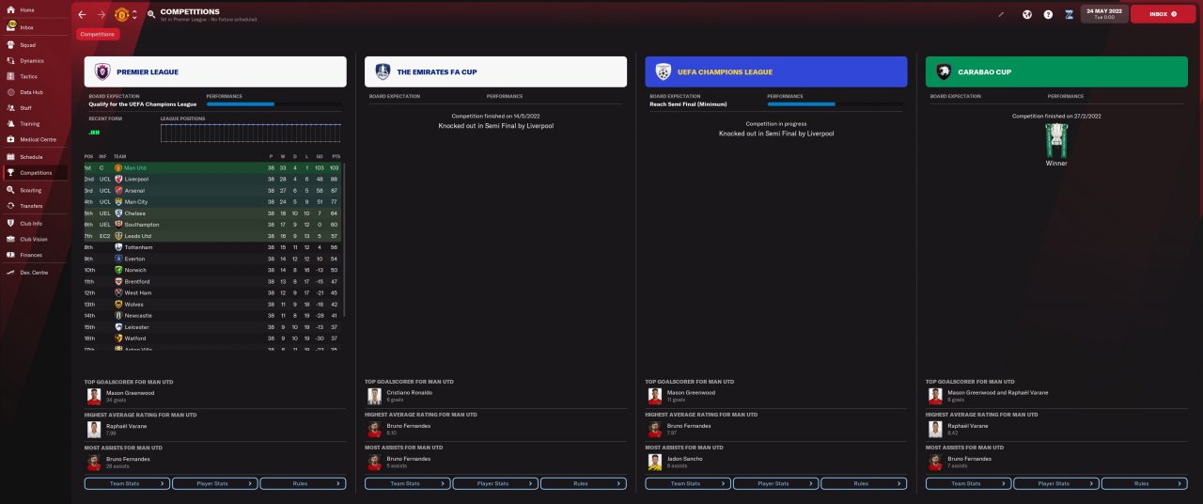Click the Competitions trophy sidebar icon
This screenshot has height=504, width=1203.
pos(10,173)
